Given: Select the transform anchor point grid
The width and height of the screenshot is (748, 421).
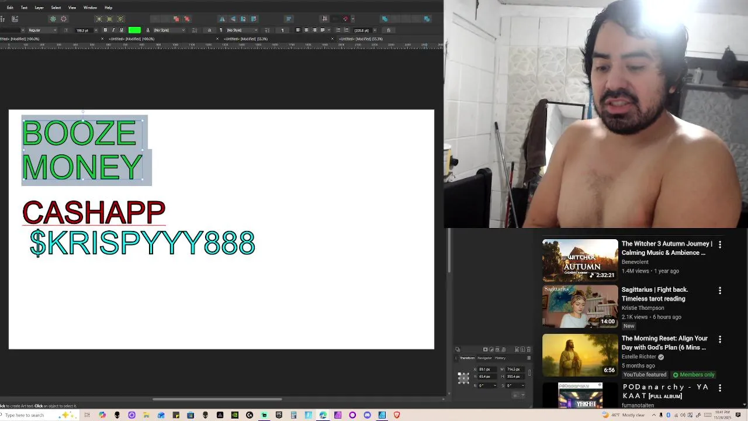Looking at the screenshot, I should (x=463, y=377).
